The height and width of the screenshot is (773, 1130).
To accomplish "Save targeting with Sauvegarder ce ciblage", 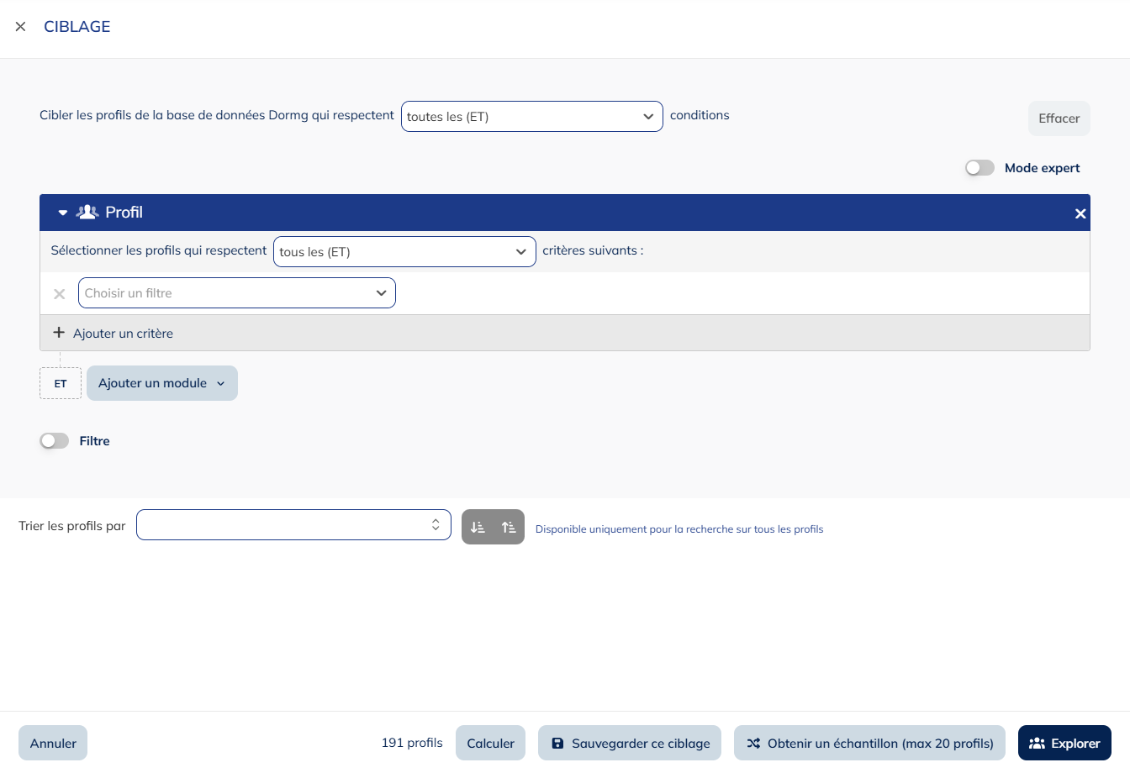I will pyautogui.click(x=630, y=744).
